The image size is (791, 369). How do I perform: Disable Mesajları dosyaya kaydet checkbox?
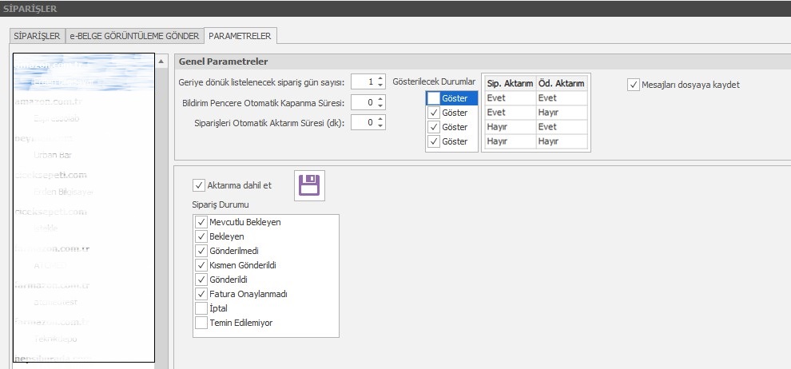[x=634, y=85]
